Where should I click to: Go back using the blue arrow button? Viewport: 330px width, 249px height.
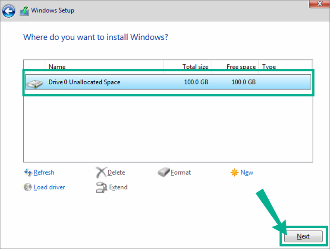coord(9,11)
